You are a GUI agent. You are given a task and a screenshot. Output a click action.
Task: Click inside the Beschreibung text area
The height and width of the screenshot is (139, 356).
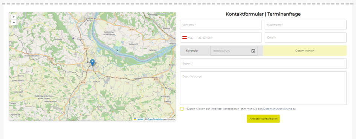coord(263,88)
